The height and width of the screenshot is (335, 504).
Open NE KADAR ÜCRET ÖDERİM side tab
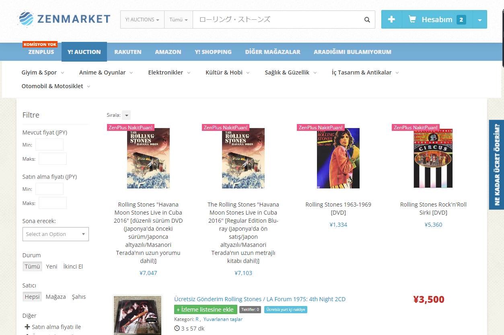click(x=496, y=165)
